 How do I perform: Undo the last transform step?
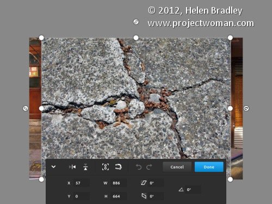click(139, 167)
